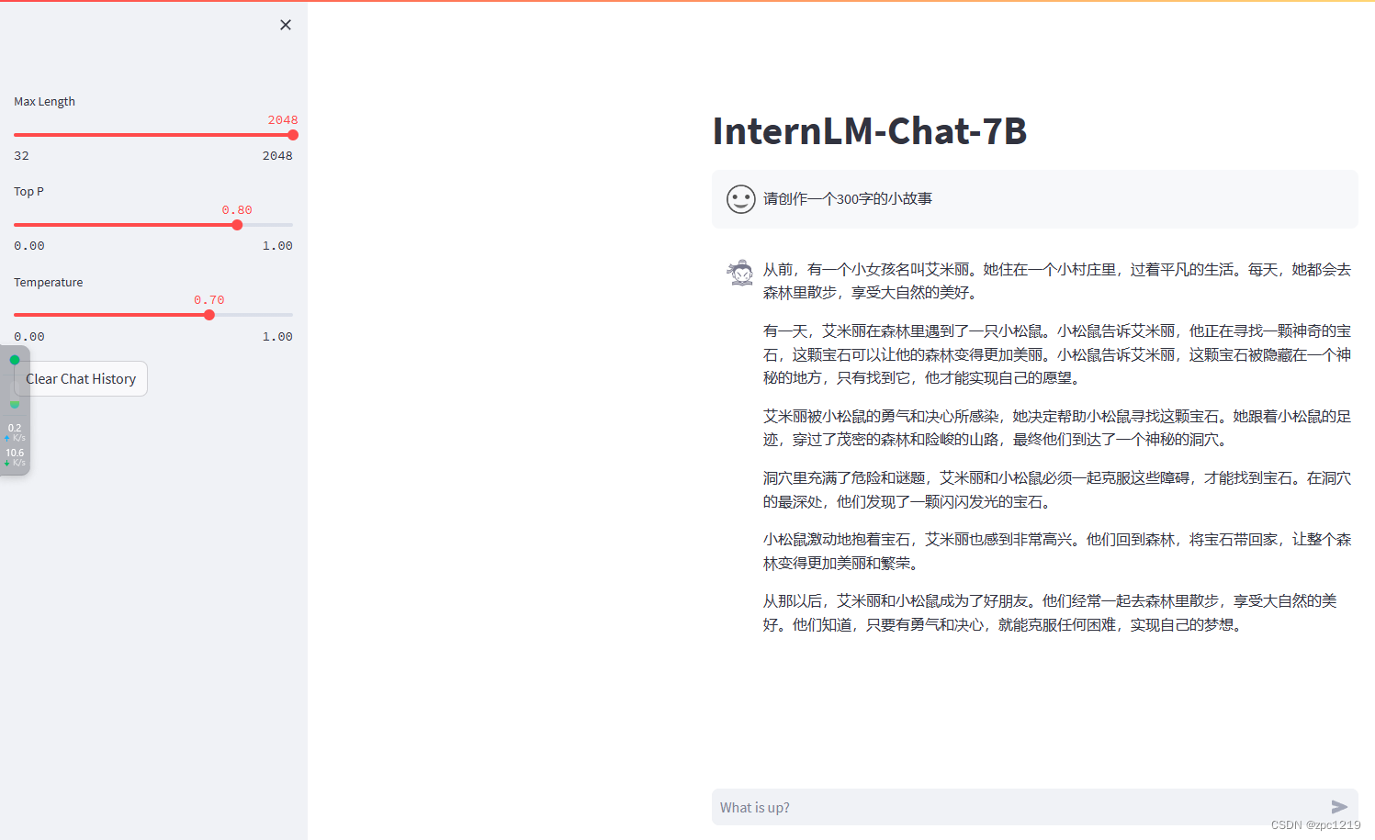Screen dimensions: 1375x840
Task: Click the network speed monitor widget
Action: point(15,410)
